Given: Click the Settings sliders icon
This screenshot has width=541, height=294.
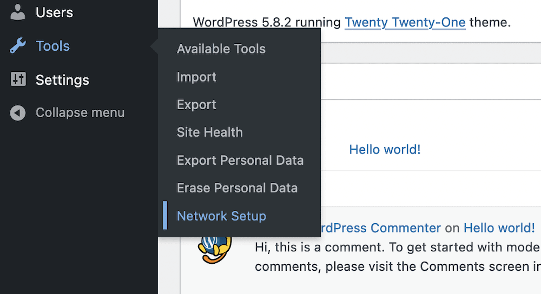Looking at the screenshot, I should tap(18, 79).
